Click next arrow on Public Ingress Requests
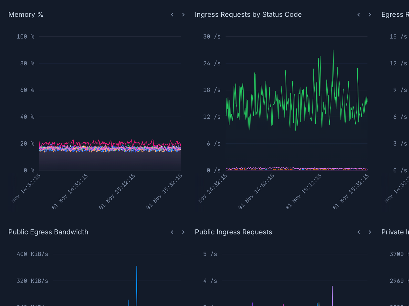 click(370, 232)
